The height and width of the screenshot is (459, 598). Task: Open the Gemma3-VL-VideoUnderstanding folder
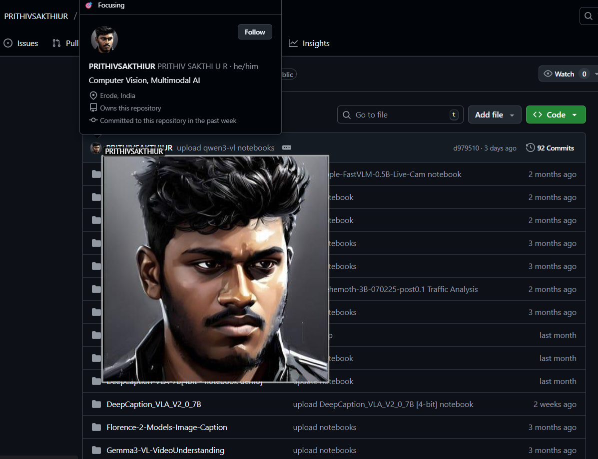pos(165,450)
